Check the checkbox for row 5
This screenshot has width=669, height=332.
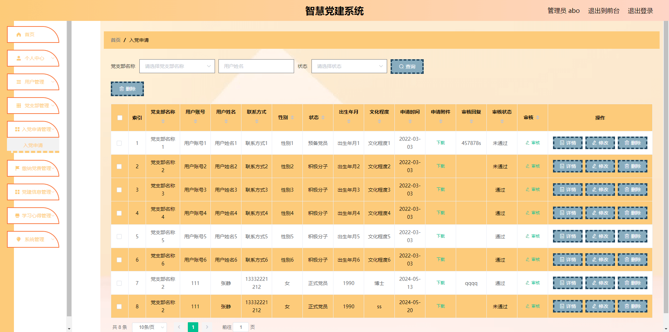pyautogui.click(x=119, y=237)
